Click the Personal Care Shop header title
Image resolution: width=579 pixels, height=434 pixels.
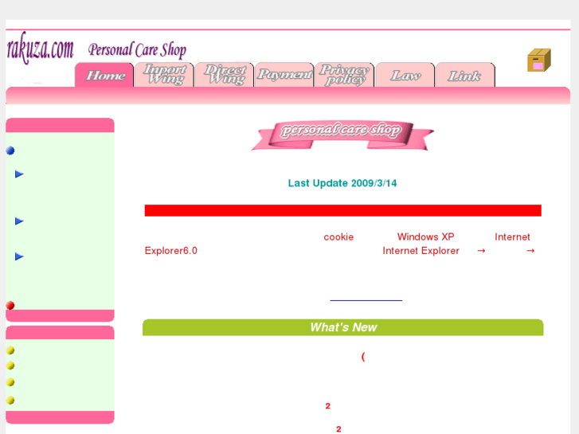click(137, 50)
